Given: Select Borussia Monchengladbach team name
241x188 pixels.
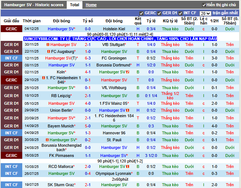Looking at the screenshot, I should 62,147.
